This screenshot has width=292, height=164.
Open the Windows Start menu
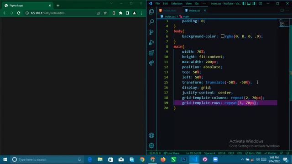click(x=5, y=159)
